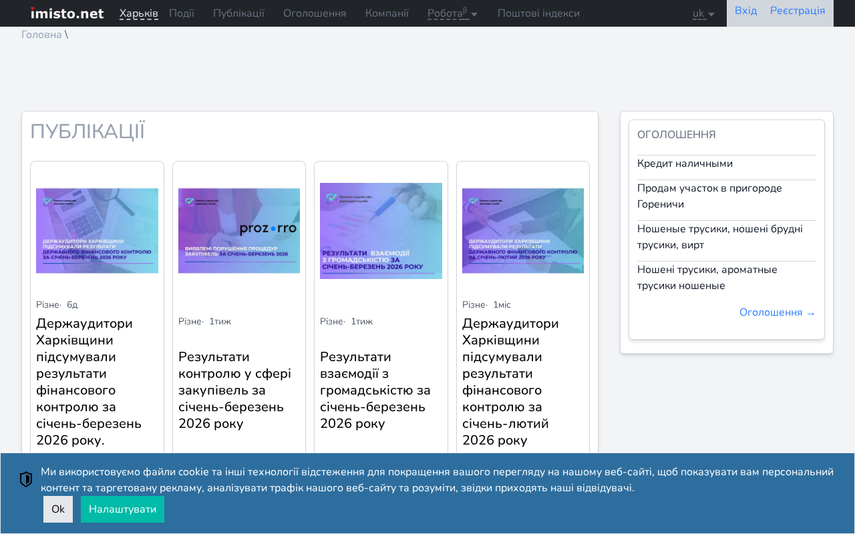This screenshot has height=534, width=855.
Task: Click the Реєстрація link
Action: (x=798, y=11)
